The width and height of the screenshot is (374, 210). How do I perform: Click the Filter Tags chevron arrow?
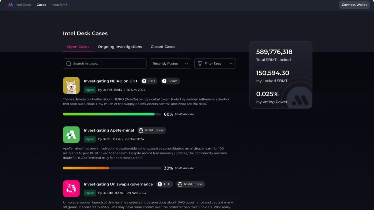click(231, 64)
